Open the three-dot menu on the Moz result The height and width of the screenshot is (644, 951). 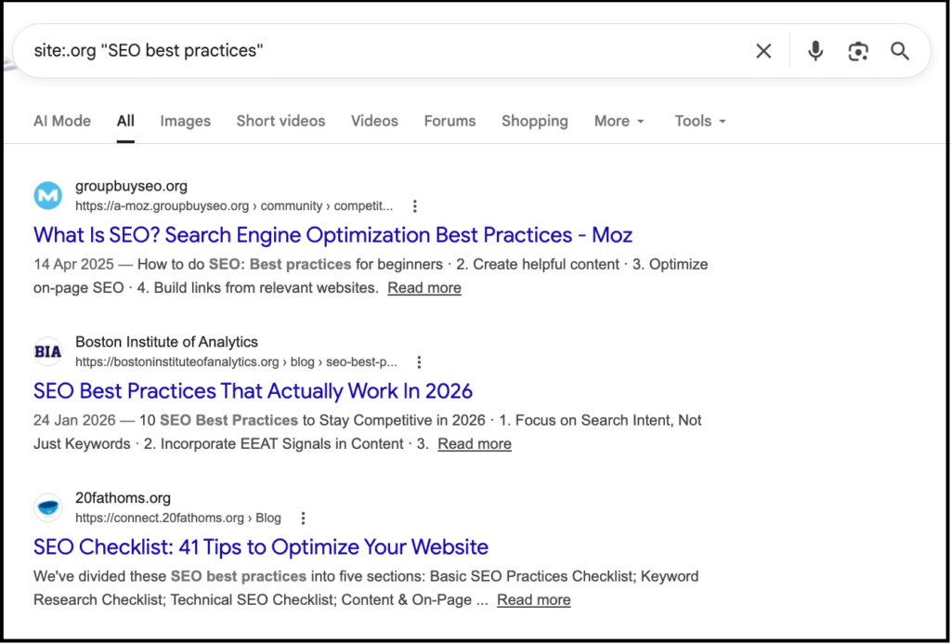tap(414, 205)
